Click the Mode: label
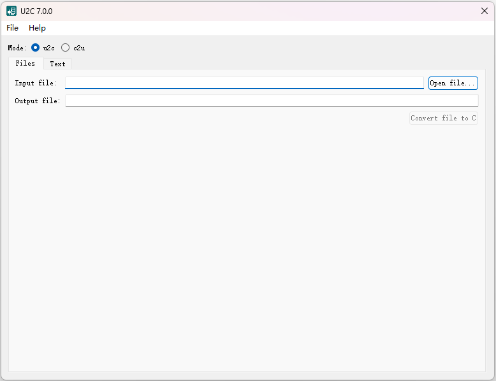 tap(17, 48)
